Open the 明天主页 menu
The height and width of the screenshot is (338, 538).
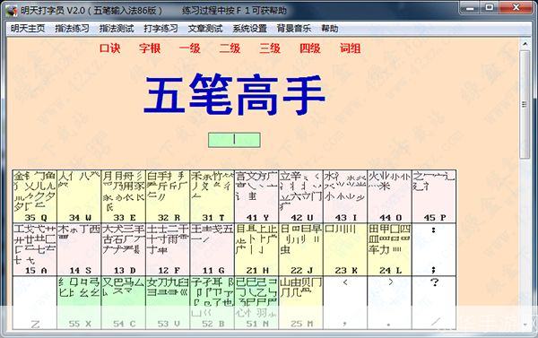point(28,29)
